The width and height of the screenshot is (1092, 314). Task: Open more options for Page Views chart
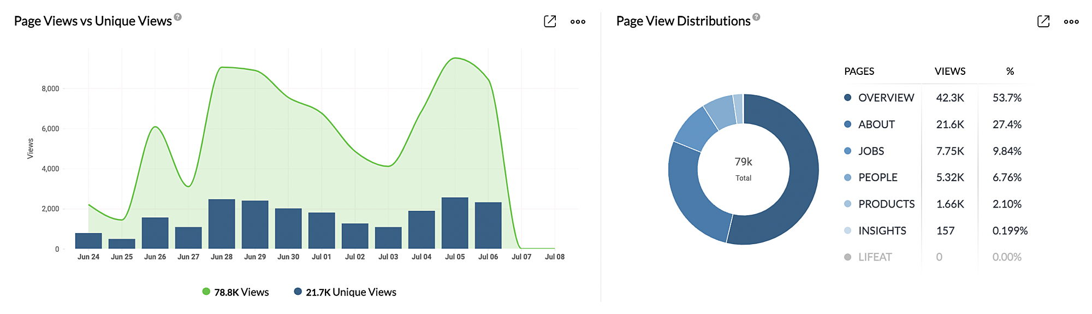coord(578,22)
